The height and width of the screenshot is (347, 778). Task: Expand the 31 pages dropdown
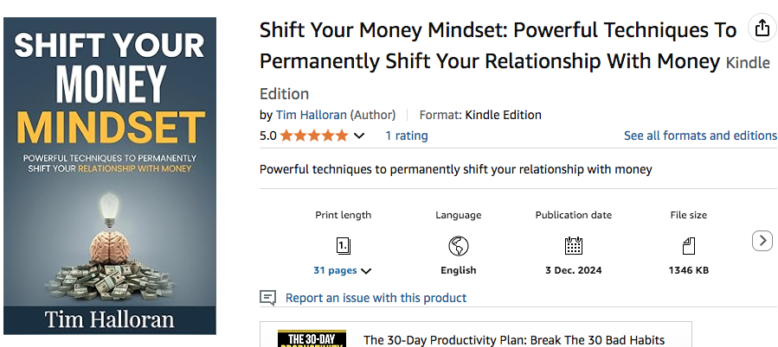pos(343,270)
